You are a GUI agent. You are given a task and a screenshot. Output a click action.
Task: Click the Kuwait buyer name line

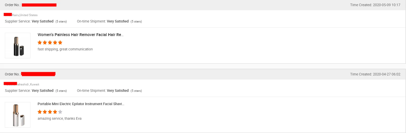[x=22, y=84]
